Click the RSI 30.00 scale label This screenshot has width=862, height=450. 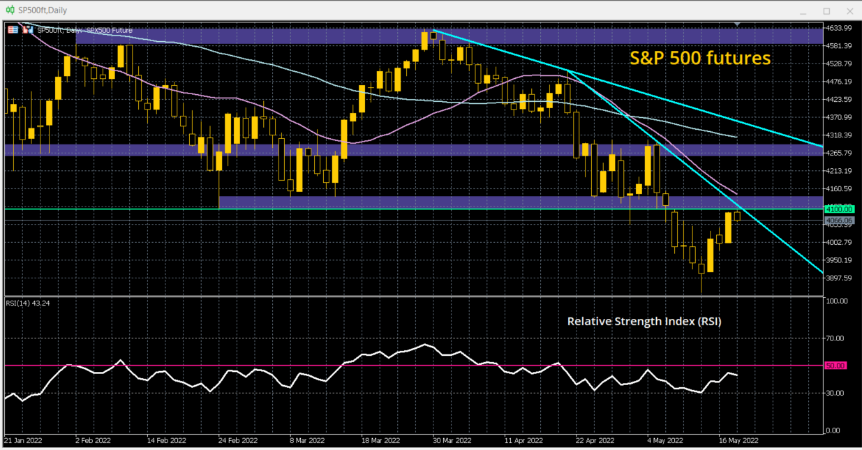point(835,393)
